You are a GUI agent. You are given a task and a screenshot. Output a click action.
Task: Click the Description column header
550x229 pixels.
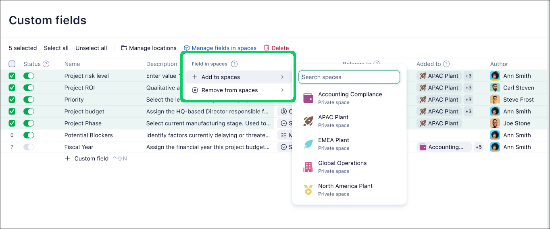(162, 64)
